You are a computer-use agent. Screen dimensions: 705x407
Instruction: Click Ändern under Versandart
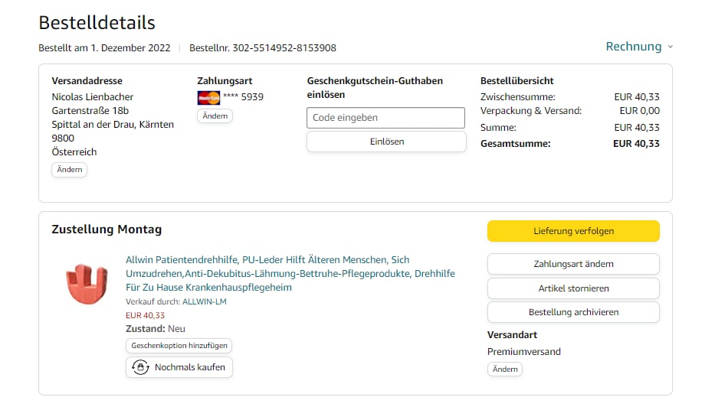(505, 369)
